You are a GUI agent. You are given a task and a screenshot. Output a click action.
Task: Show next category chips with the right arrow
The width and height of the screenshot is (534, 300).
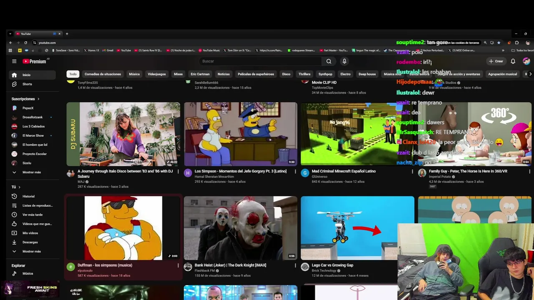[530, 74]
